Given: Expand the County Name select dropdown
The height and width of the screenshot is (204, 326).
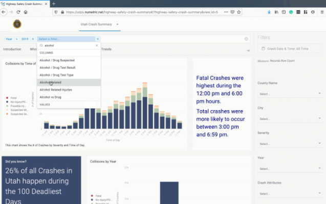Looking at the screenshot, I should 290,94.
